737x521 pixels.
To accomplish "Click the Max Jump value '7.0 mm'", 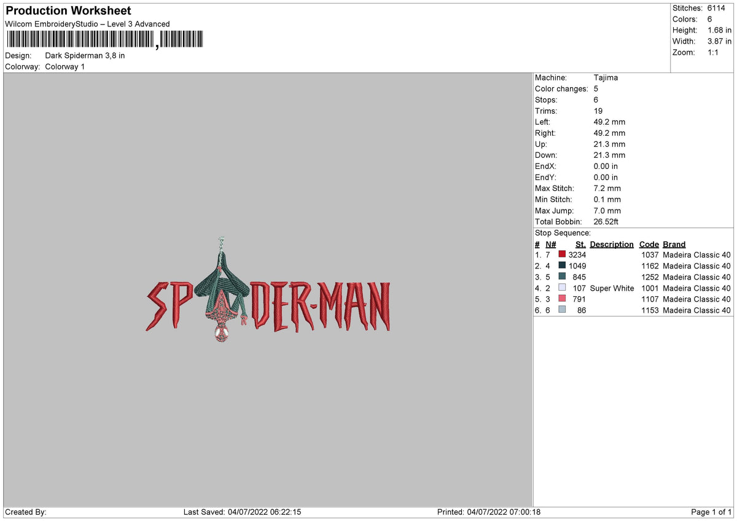I will pyautogui.click(x=607, y=210).
